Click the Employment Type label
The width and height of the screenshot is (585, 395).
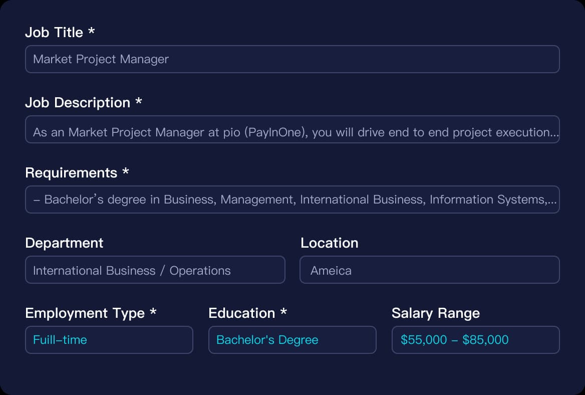click(x=85, y=313)
